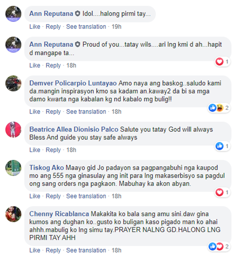The height and width of the screenshot is (254, 244).
Task: Click the 19h timestamp on first comment
Action: (x=116, y=27)
